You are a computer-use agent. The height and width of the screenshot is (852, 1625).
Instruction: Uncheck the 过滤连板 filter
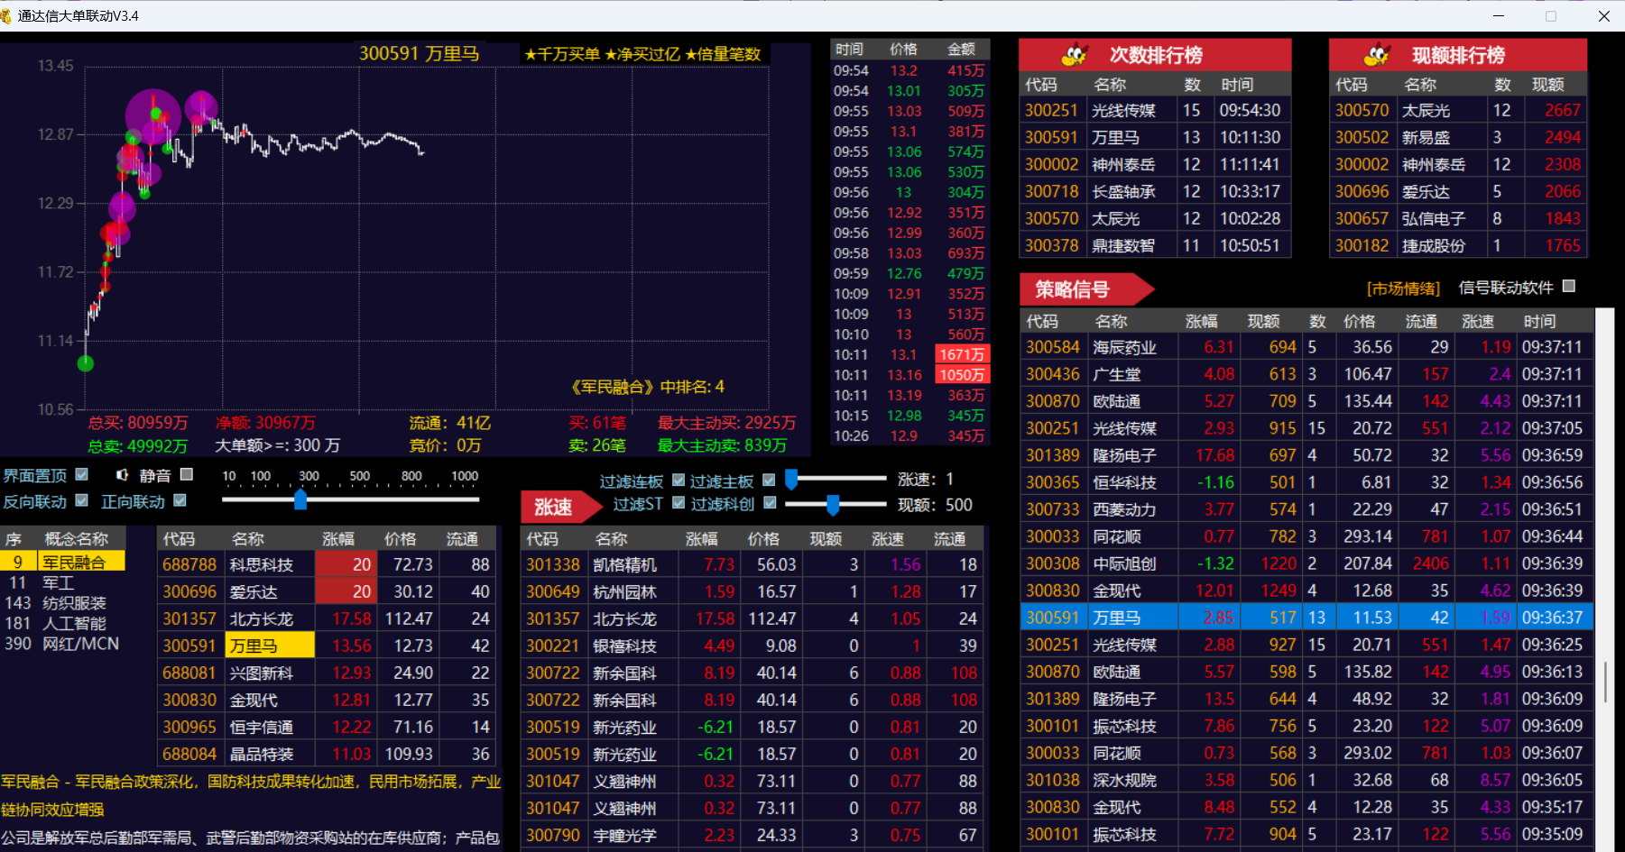(679, 481)
